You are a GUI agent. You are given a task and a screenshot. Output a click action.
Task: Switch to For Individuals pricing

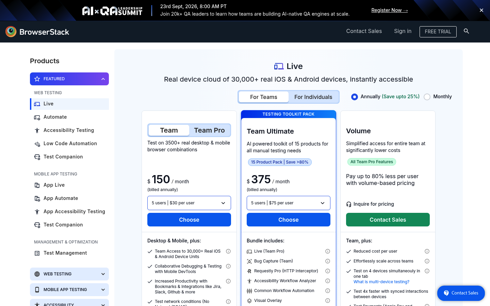pyautogui.click(x=313, y=97)
